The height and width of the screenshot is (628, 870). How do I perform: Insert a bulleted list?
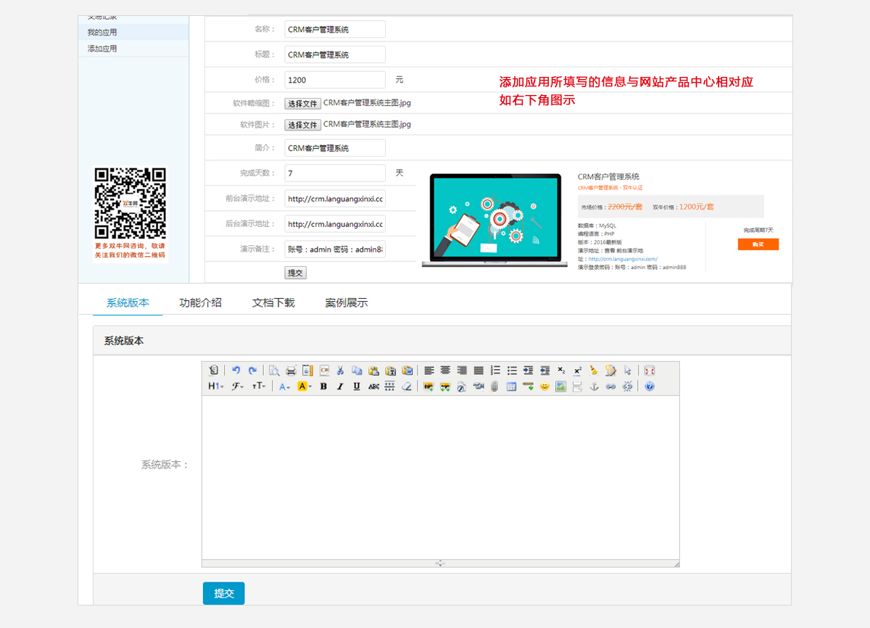tap(513, 370)
